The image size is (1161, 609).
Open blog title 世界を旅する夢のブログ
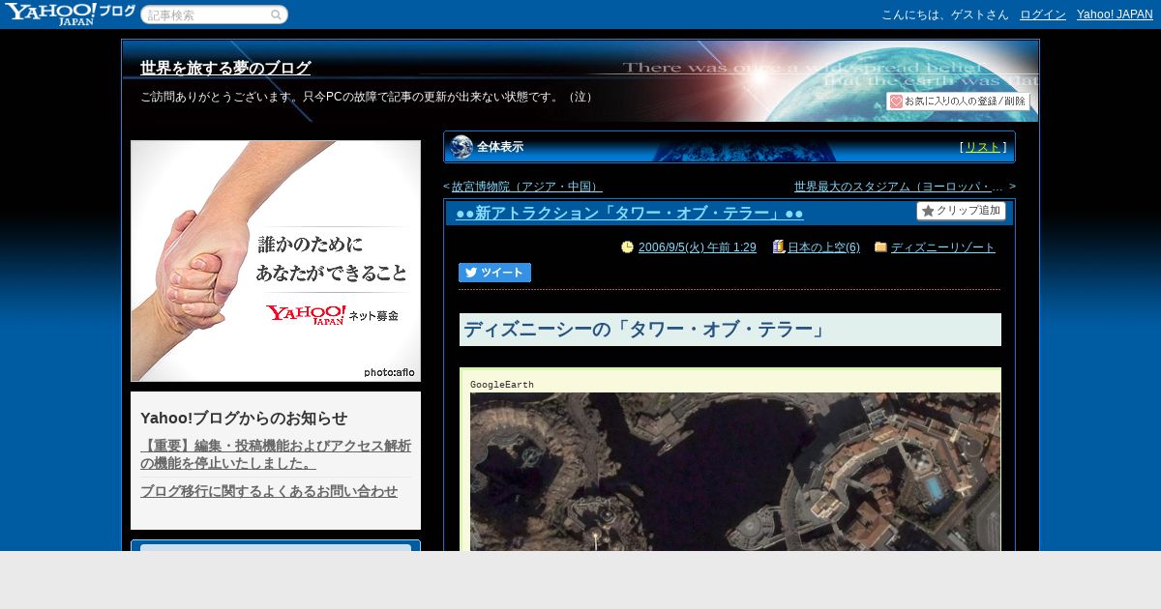(x=225, y=69)
